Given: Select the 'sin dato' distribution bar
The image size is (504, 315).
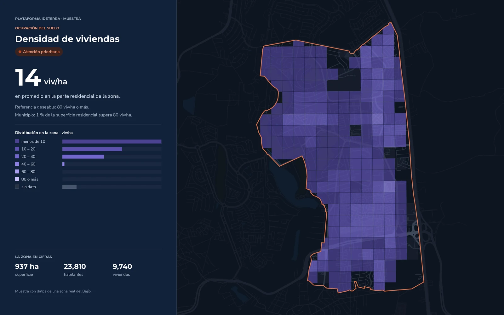Looking at the screenshot, I should tap(69, 187).
